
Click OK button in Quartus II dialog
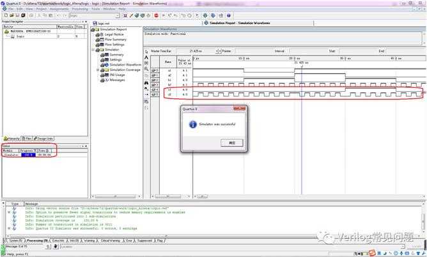point(232,143)
